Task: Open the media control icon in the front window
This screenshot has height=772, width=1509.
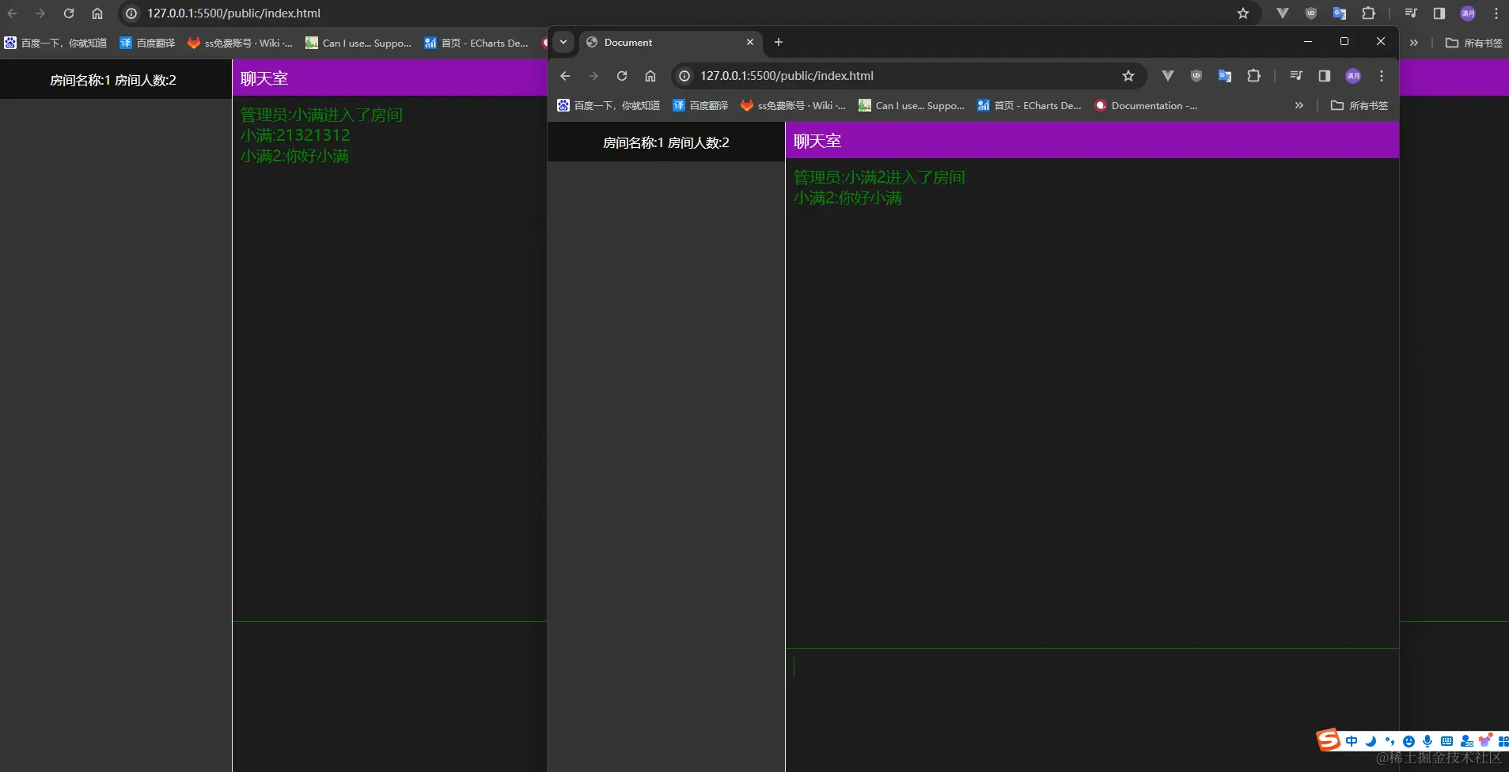Action: pos(1296,76)
